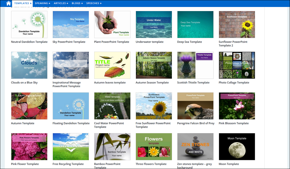Click the Pink Blossom Template link
The width and height of the screenshot is (290, 169).
click(x=234, y=123)
